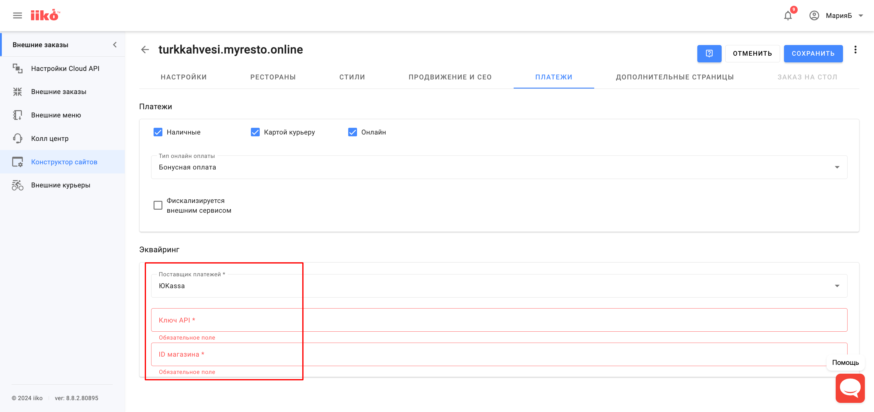Click the iiko logo
The height and width of the screenshot is (412, 874).
[45, 15]
